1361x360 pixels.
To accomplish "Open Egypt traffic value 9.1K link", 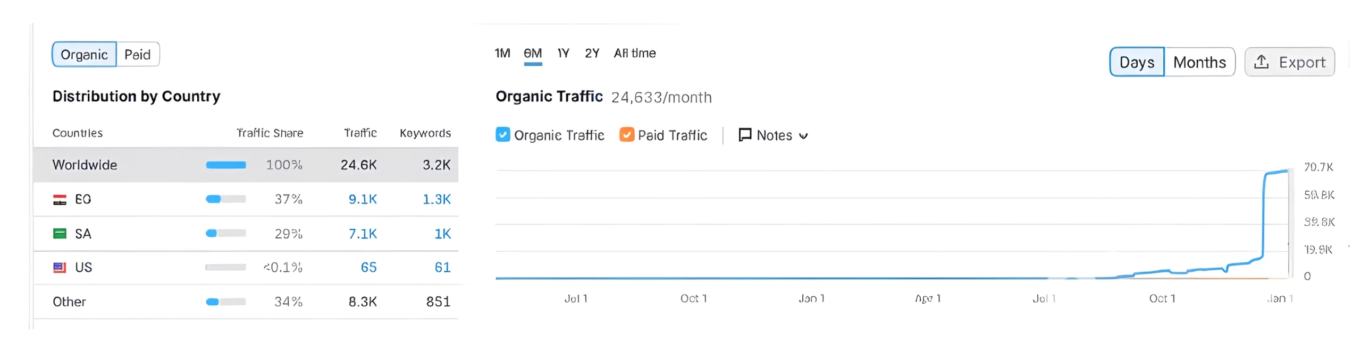I will click(362, 200).
